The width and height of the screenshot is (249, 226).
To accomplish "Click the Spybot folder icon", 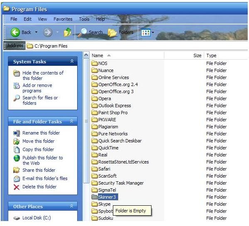I will pos(95,211).
